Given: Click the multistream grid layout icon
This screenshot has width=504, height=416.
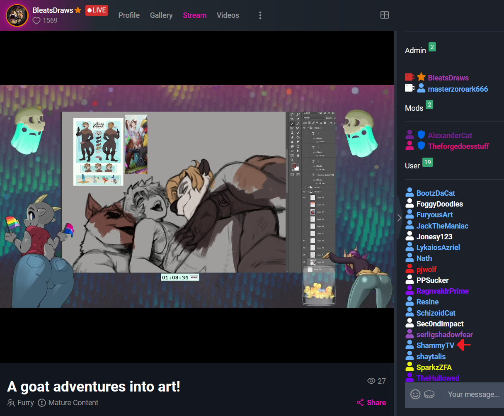Looking at the screenshot, I should [x=385, y=15].
